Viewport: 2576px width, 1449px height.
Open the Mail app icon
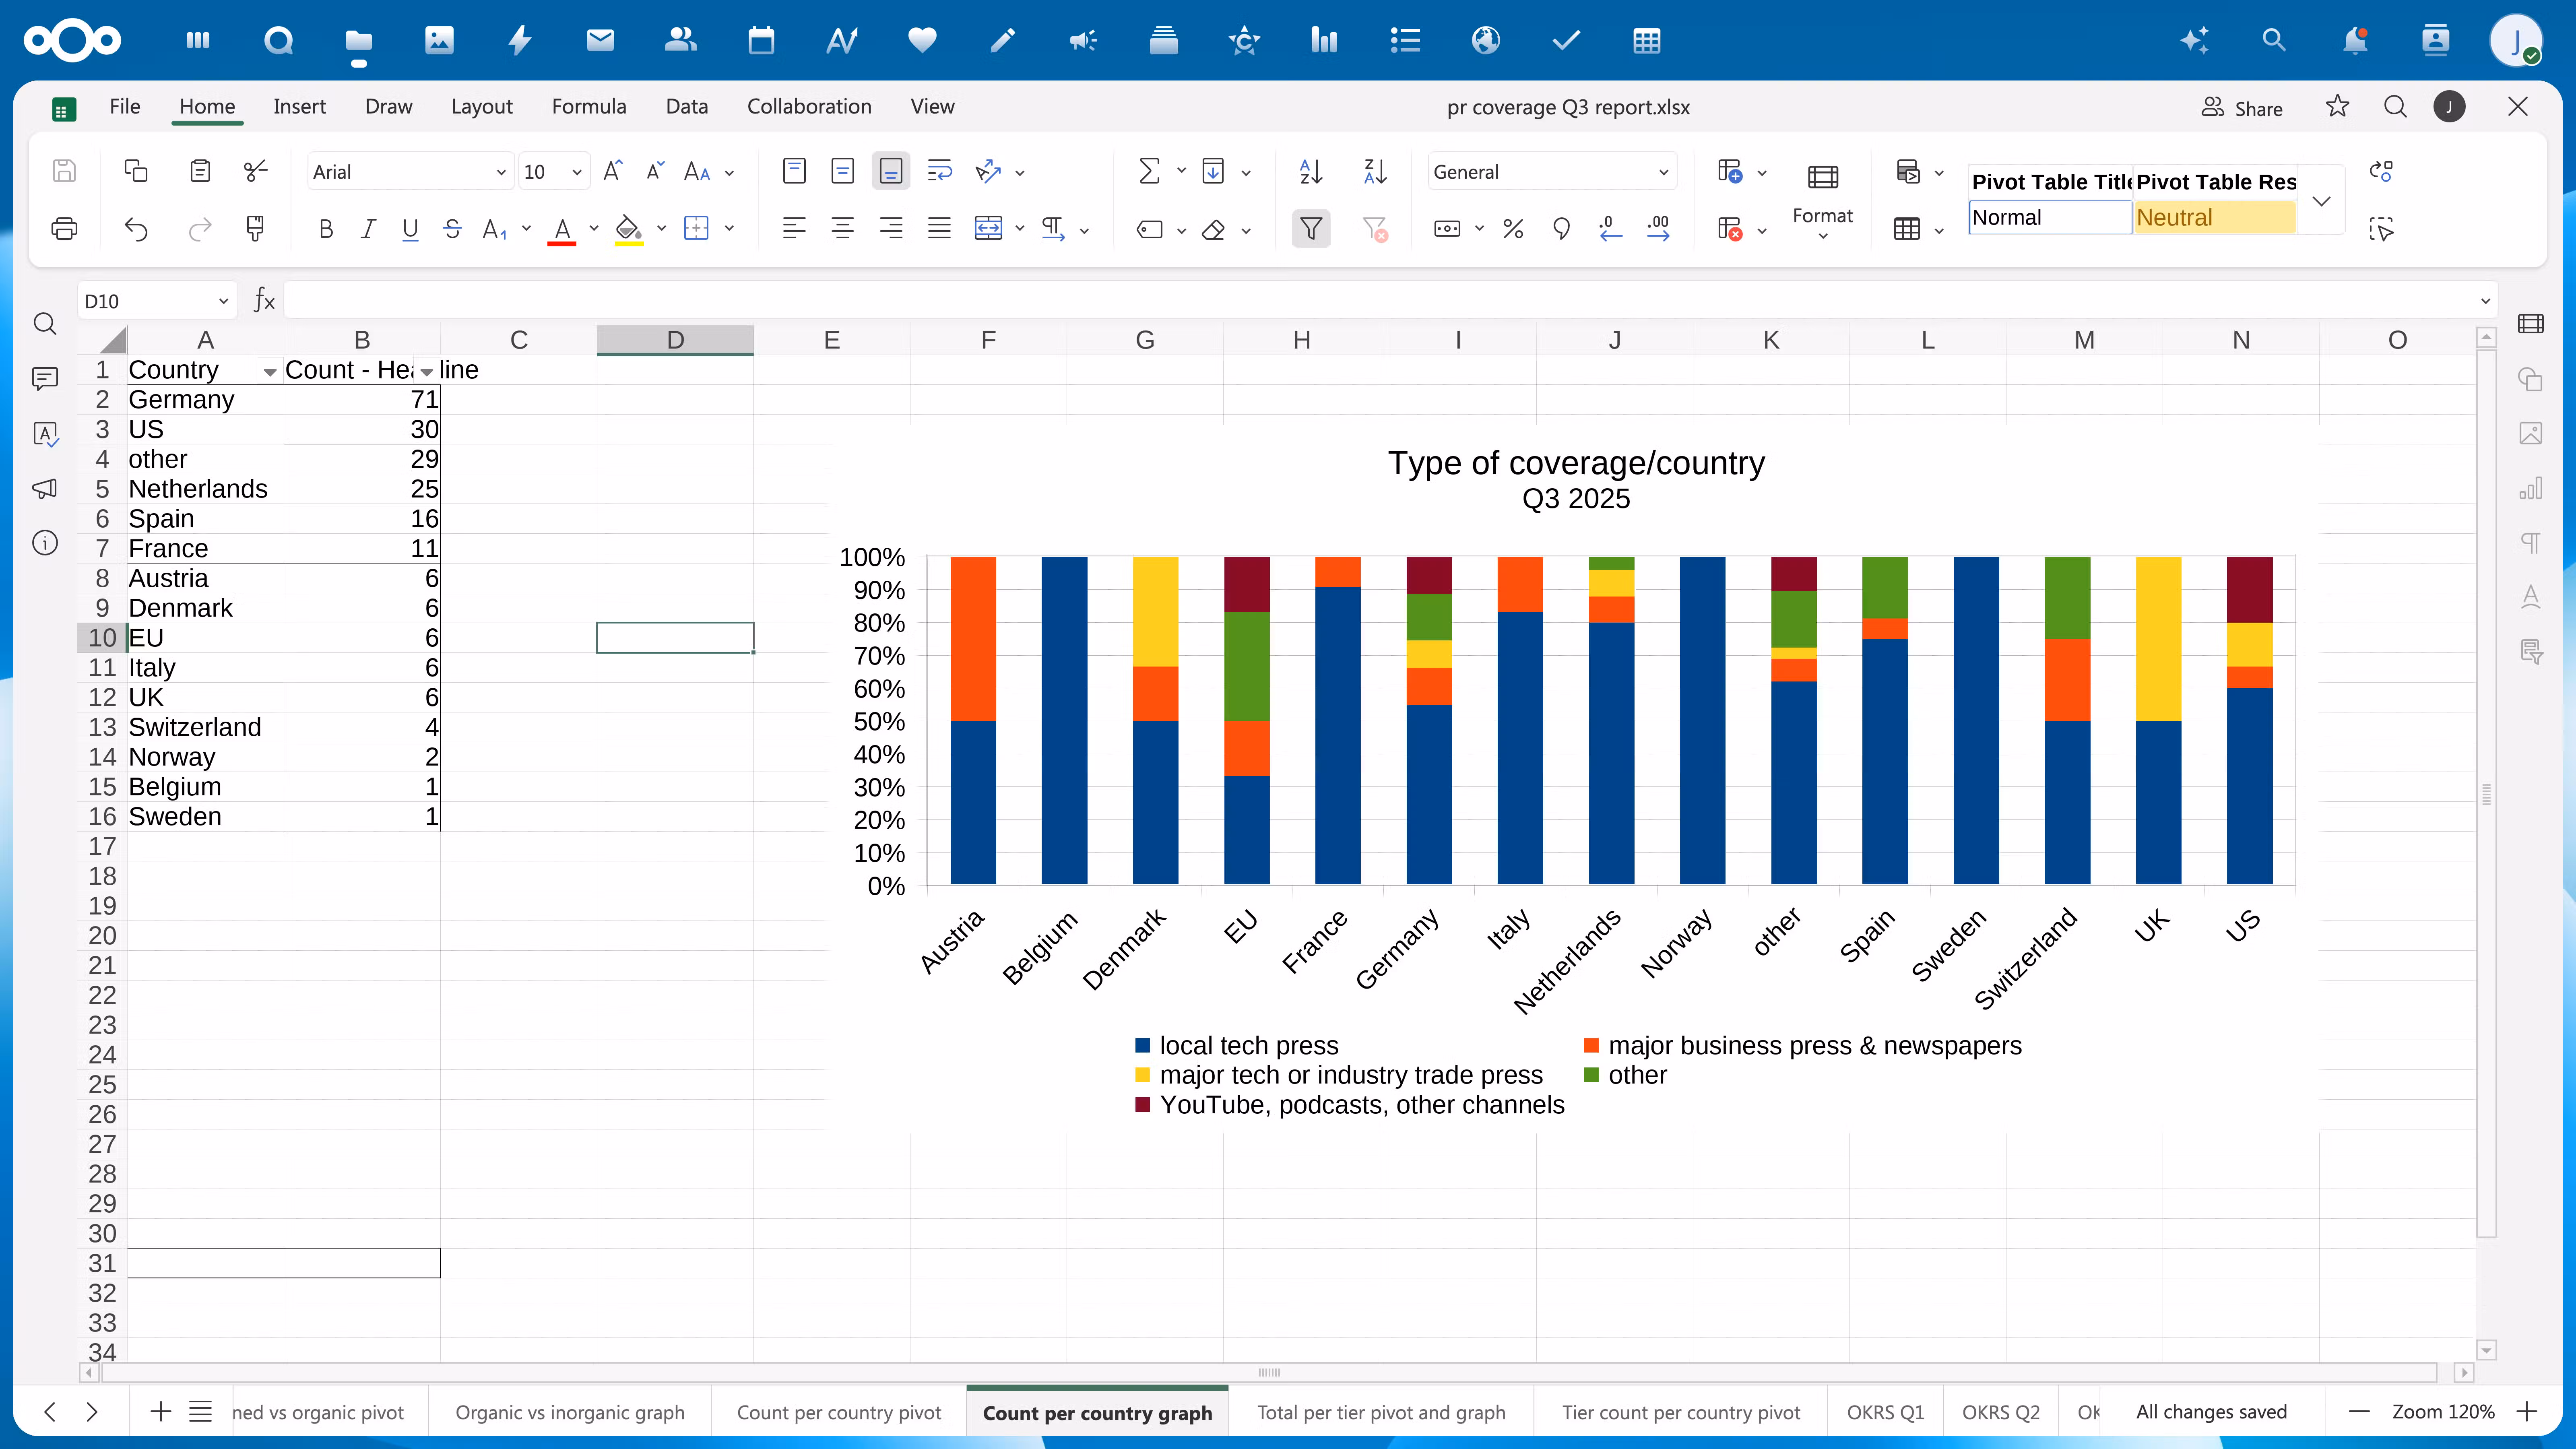(x=600, y=41)
